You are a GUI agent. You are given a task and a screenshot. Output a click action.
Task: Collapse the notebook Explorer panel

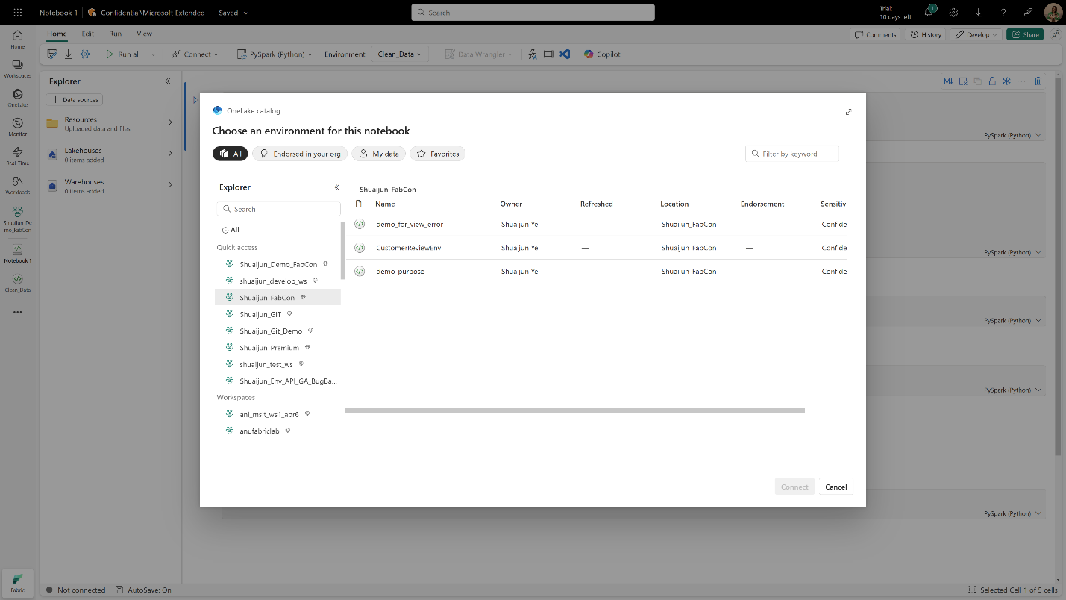168,81
